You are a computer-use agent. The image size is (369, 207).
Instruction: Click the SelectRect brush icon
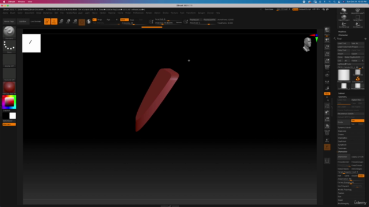[357, 18]
